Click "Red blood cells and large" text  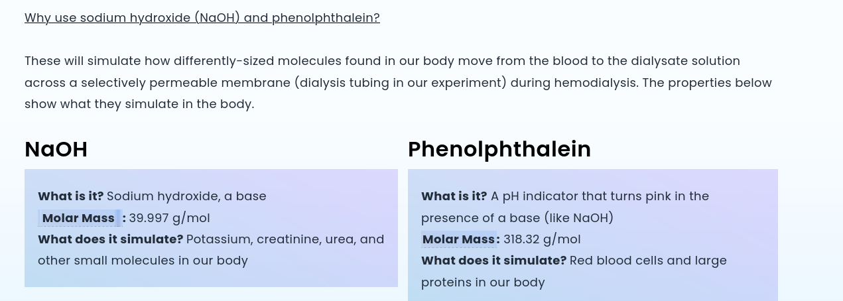(648, 261)
